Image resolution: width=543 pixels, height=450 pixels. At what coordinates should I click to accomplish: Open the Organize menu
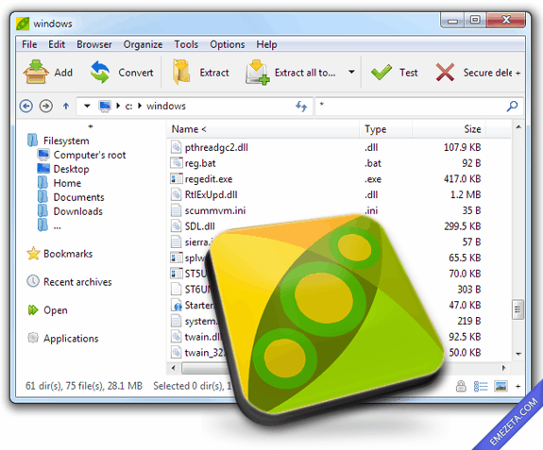[143, 44]
